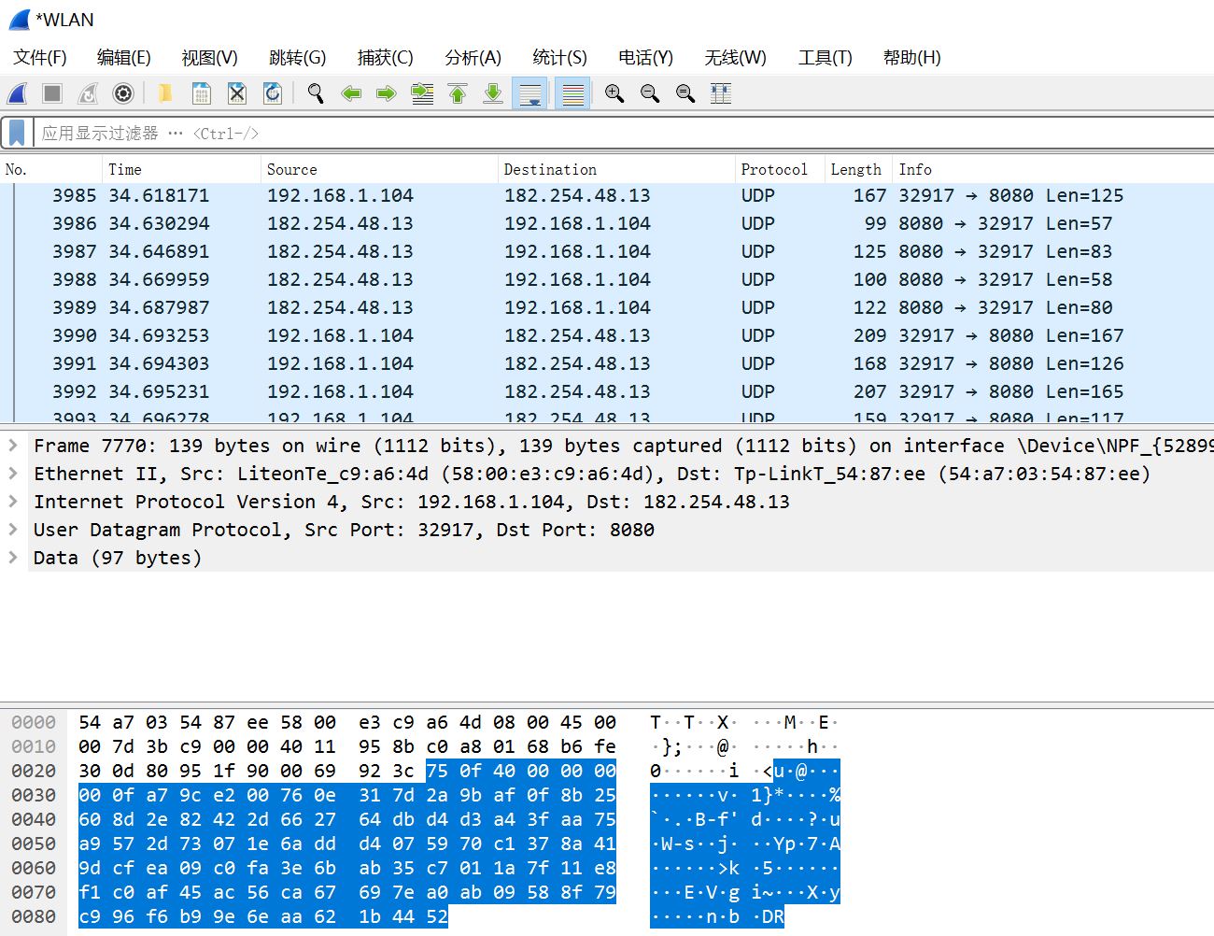Image resolution: width=1214 pixels, height=936 pixels.
Task: Open a capture file folder icon
Action: 165,93
